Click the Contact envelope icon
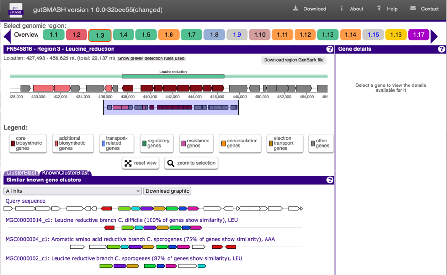 click(413, 9)
